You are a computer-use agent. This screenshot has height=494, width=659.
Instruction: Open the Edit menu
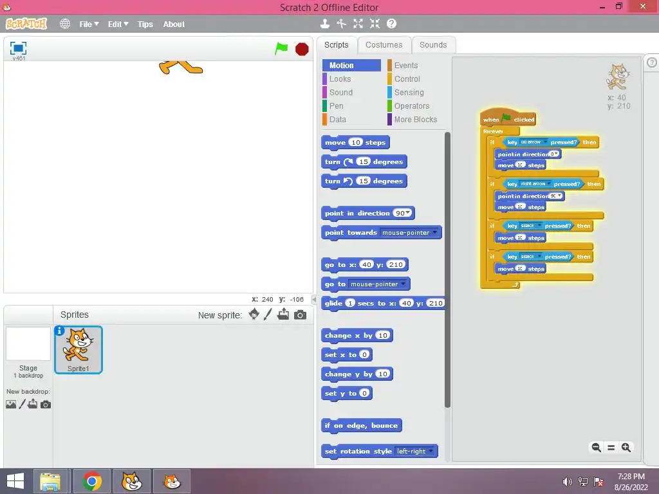(x=118, y=24)
